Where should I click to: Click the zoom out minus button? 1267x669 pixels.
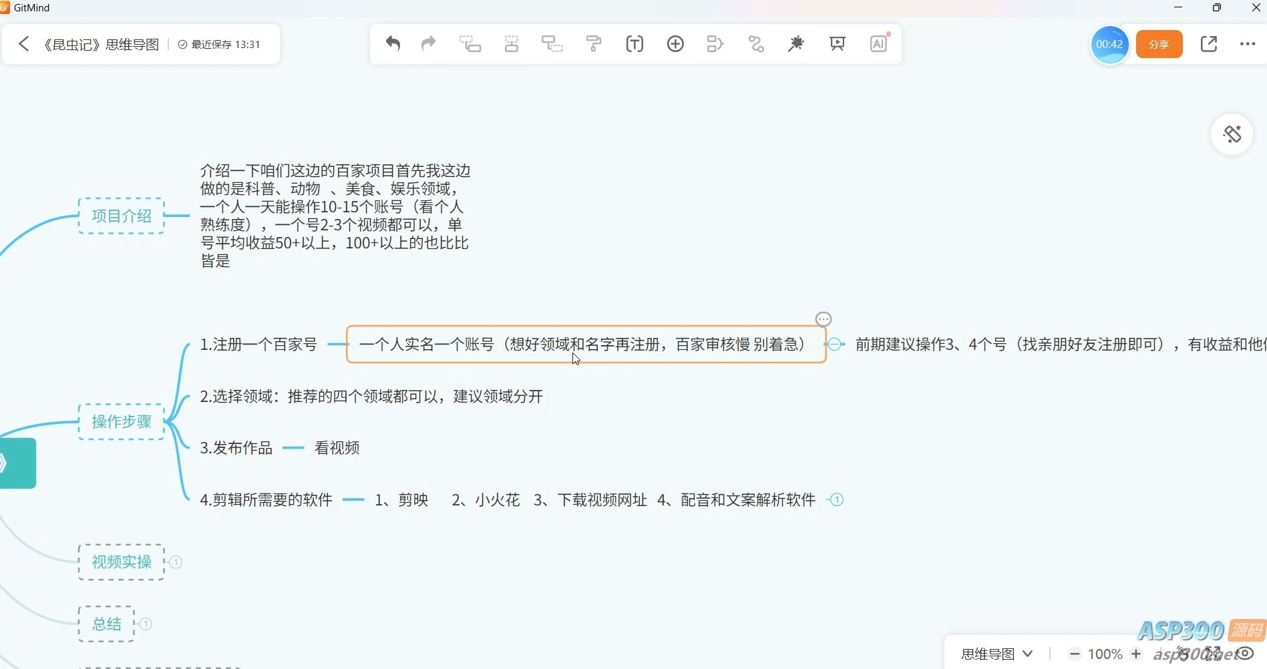tap(1074, 654)
